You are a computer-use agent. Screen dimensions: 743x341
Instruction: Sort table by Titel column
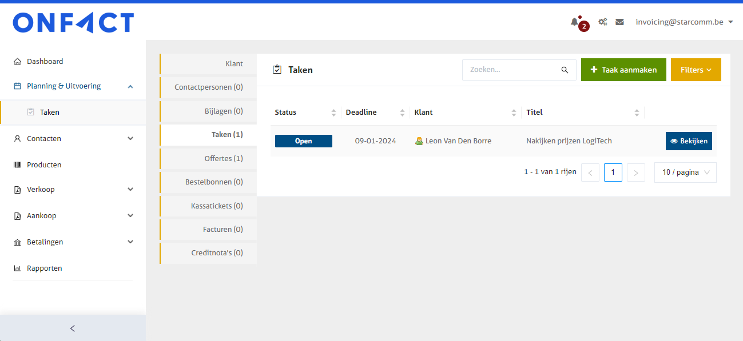coord(637,113)
